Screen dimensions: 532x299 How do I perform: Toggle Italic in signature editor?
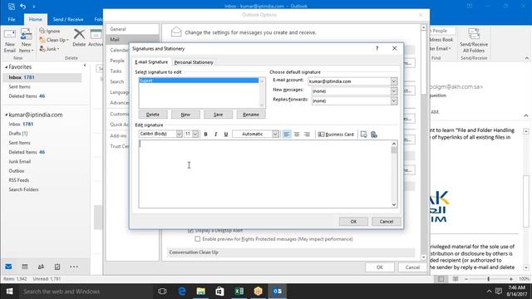pyautogui.click(x=216, y=135)
